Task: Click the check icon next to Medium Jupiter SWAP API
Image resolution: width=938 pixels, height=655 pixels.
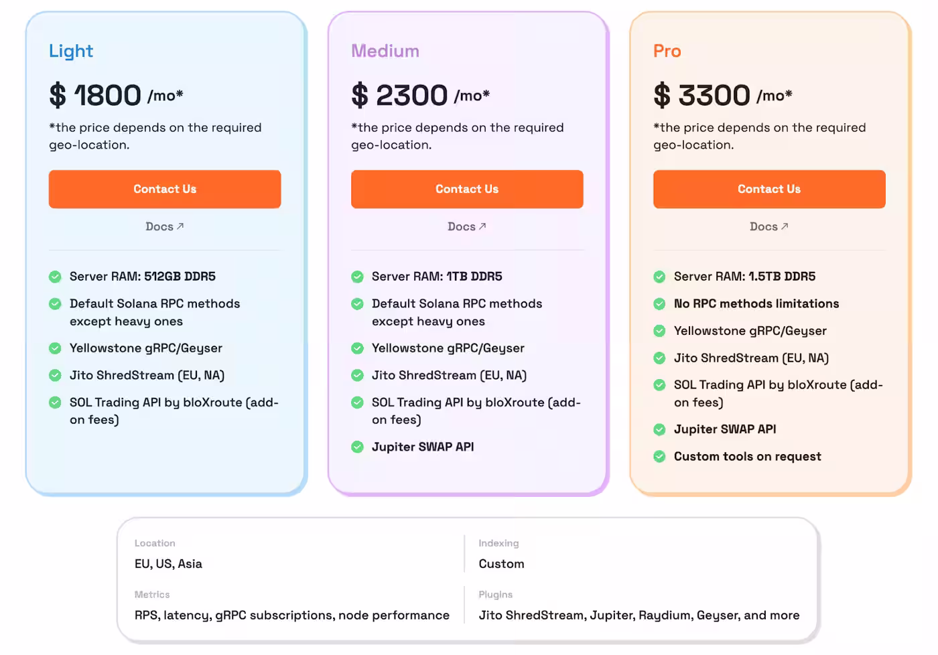Action: pyautogui.click(x=357, y=447)
